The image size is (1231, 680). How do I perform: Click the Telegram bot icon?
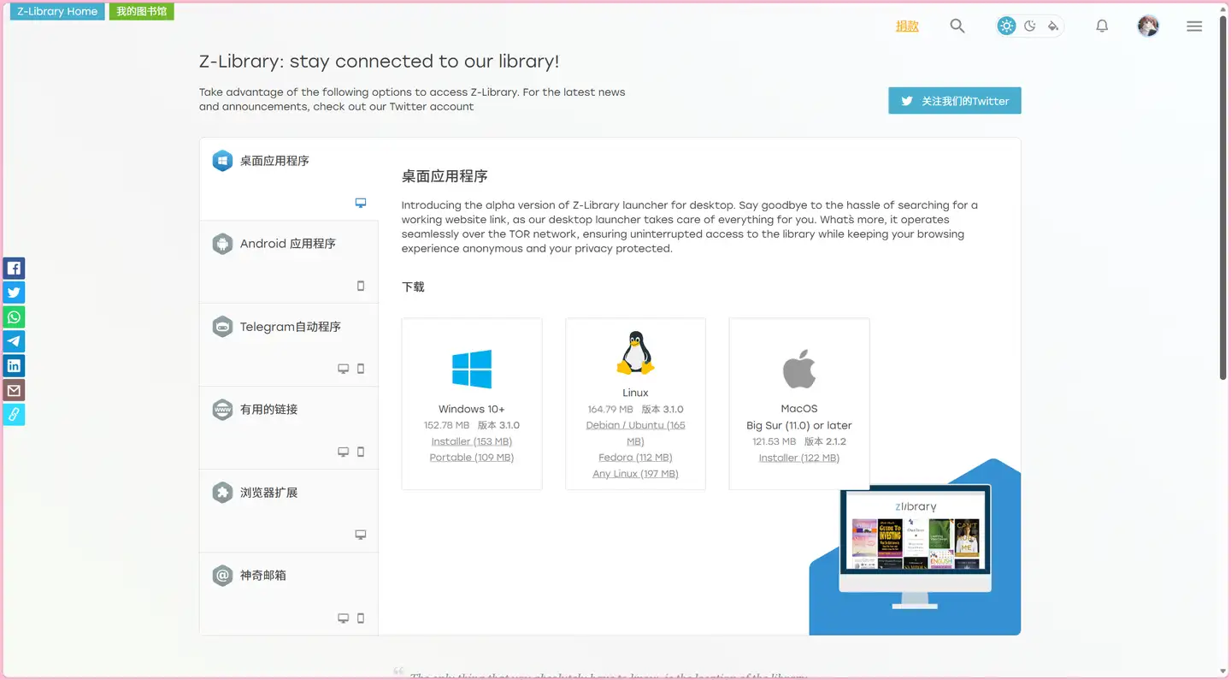coord(222,327)
